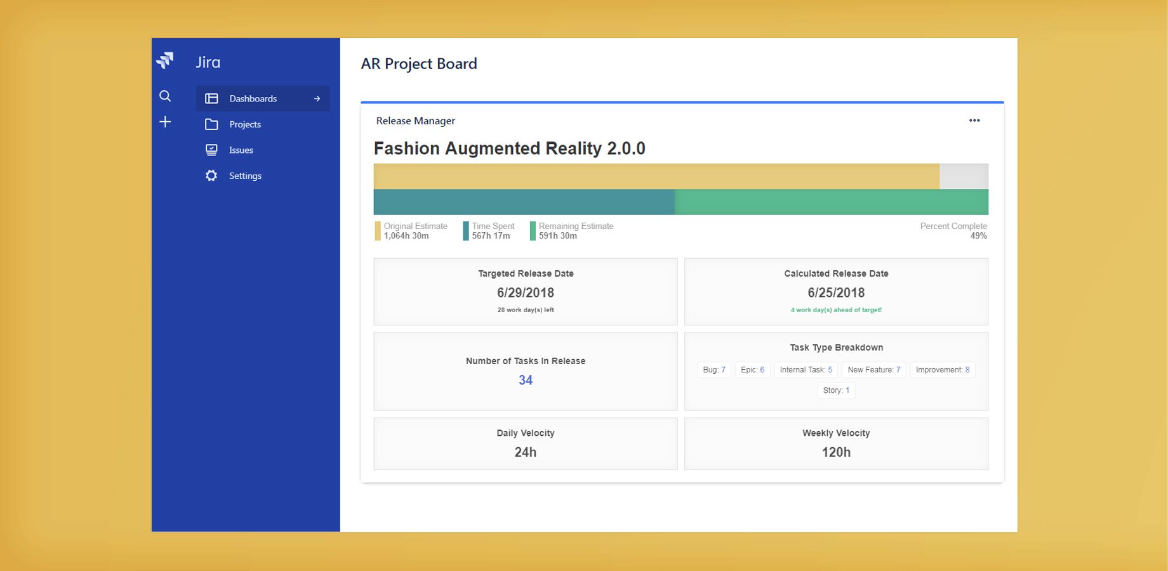This screenshot has width=1168, height=571.
Task: Click the calculated date 6/25/2018
Action: [x=836, y=292]
